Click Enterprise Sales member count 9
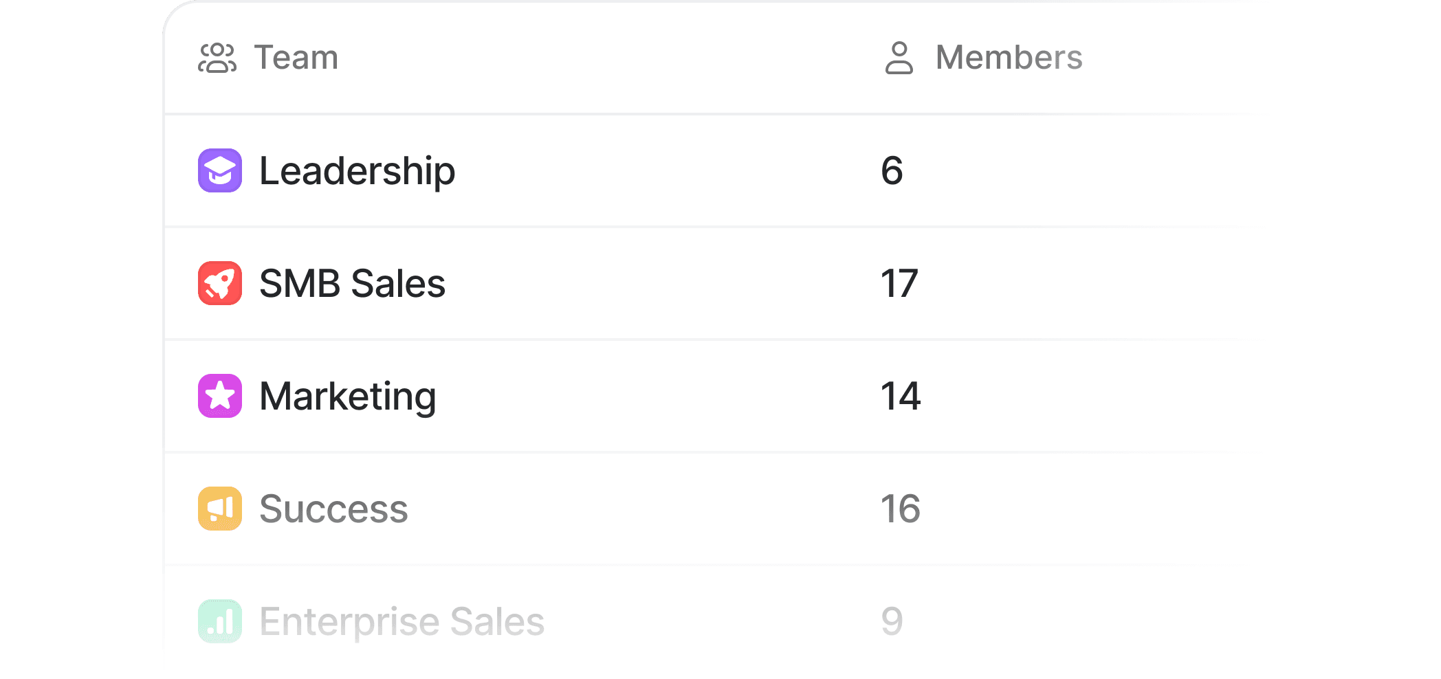Image resolution: width=1441 pixels, height=679 pixels. pyautogui.click(x=892, y=621)
